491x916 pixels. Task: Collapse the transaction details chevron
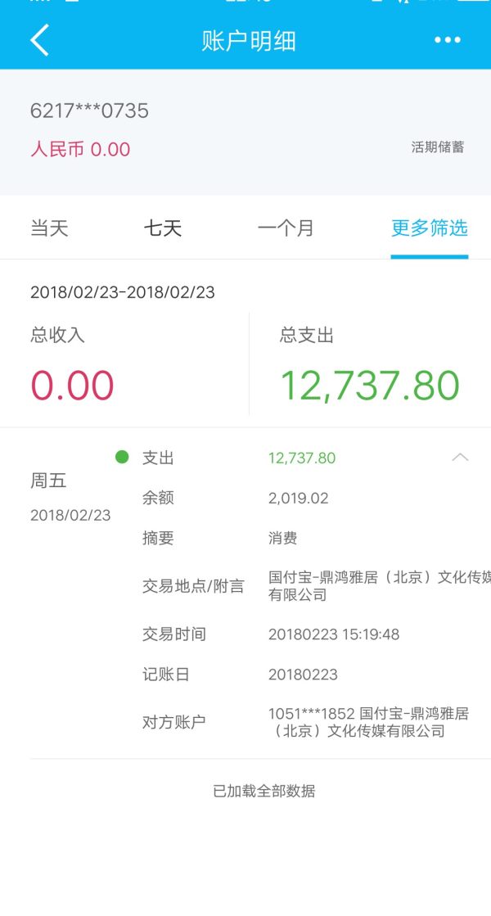pyautogui.click(x=460, y=458)
